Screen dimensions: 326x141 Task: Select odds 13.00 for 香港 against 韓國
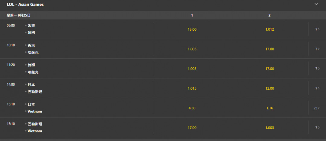[192, 29]
